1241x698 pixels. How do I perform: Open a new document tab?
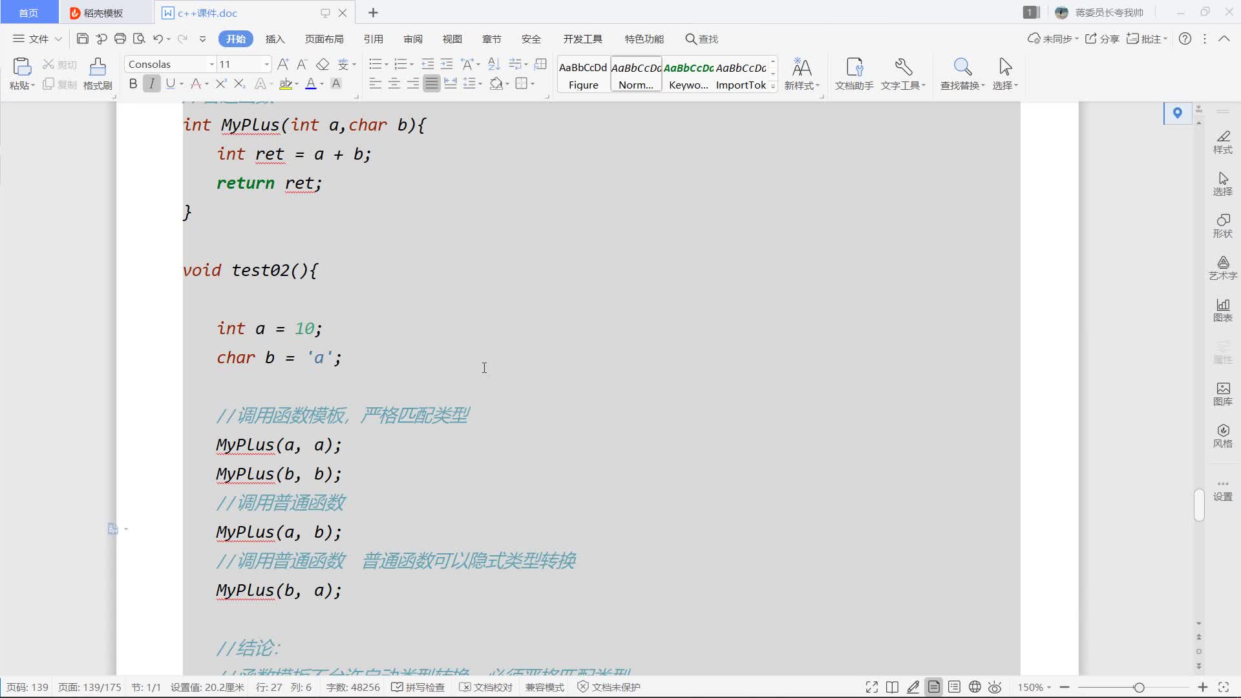[373, 13]
